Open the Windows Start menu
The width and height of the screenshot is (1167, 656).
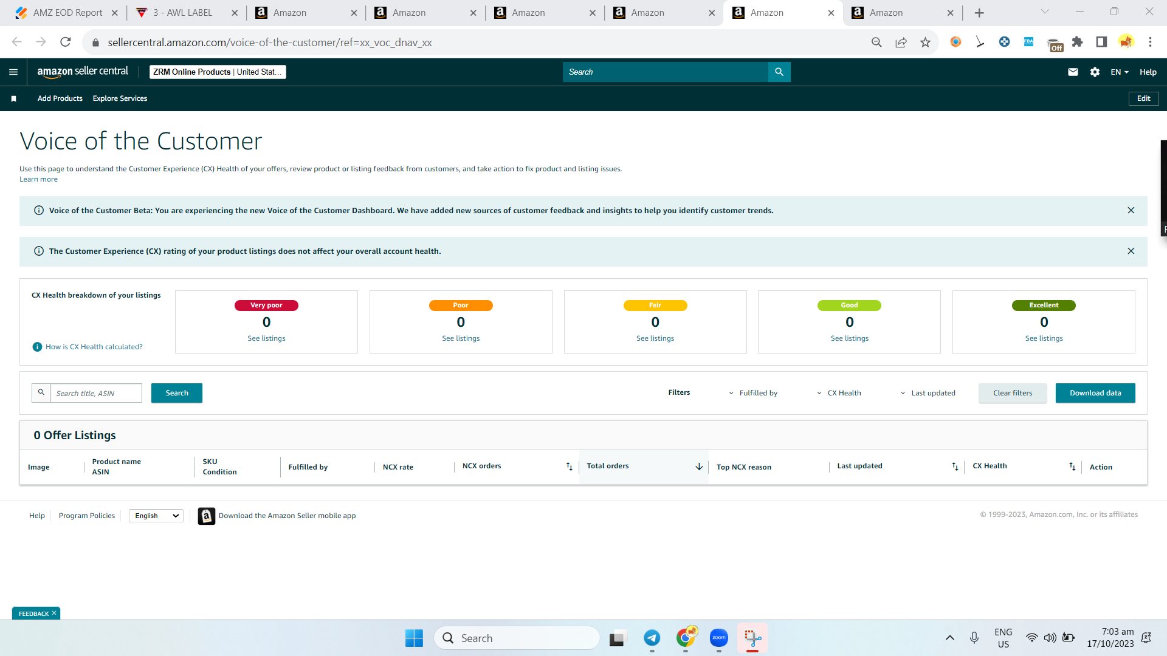[414, 638]
